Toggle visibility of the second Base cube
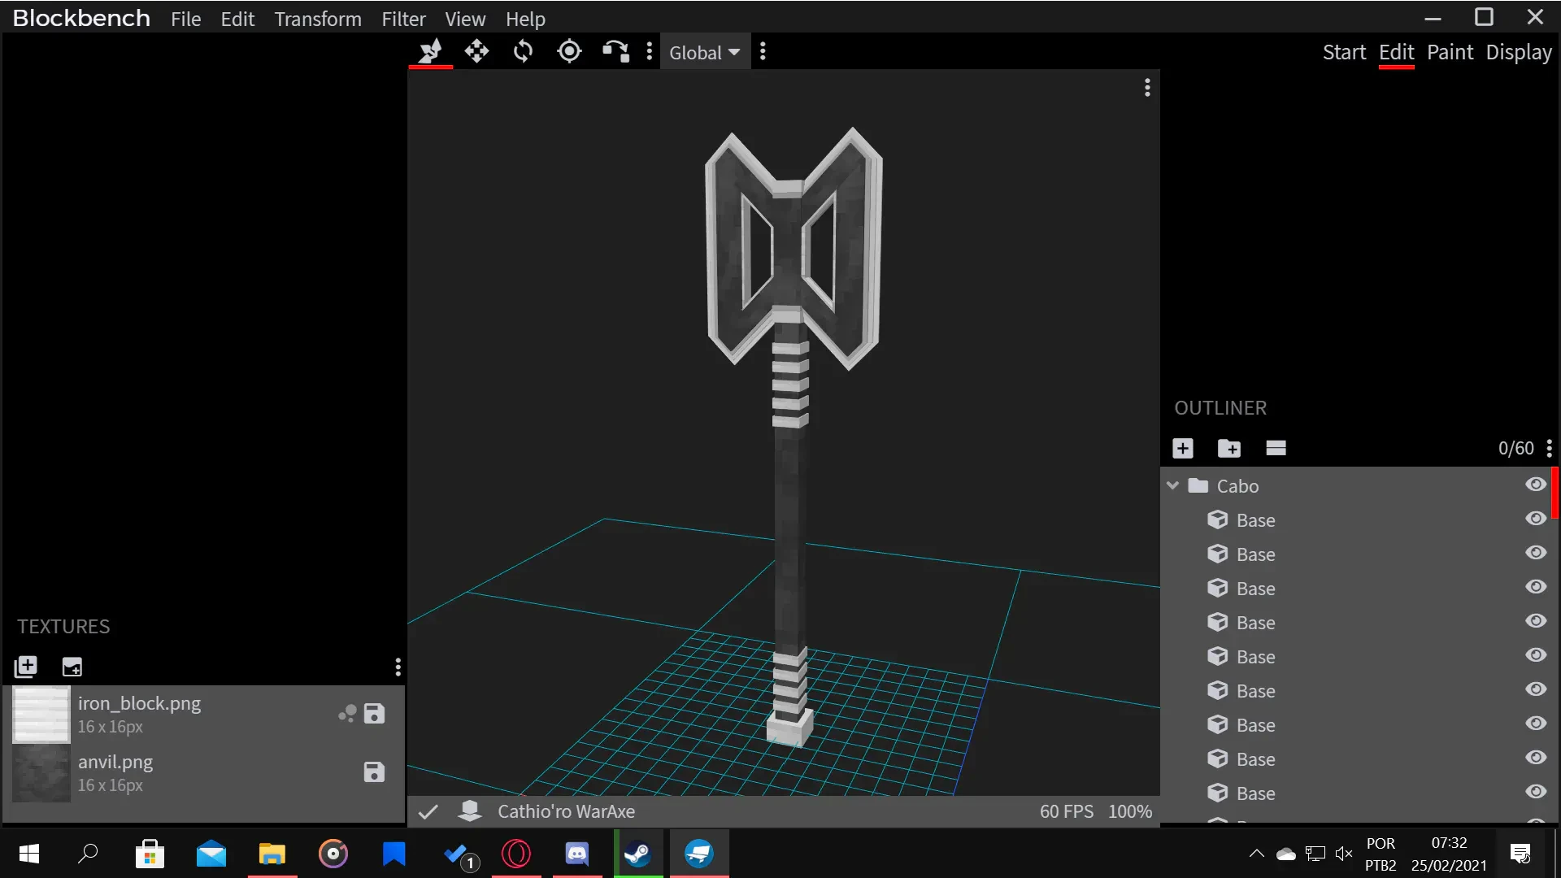 (x=1535, y=553)
